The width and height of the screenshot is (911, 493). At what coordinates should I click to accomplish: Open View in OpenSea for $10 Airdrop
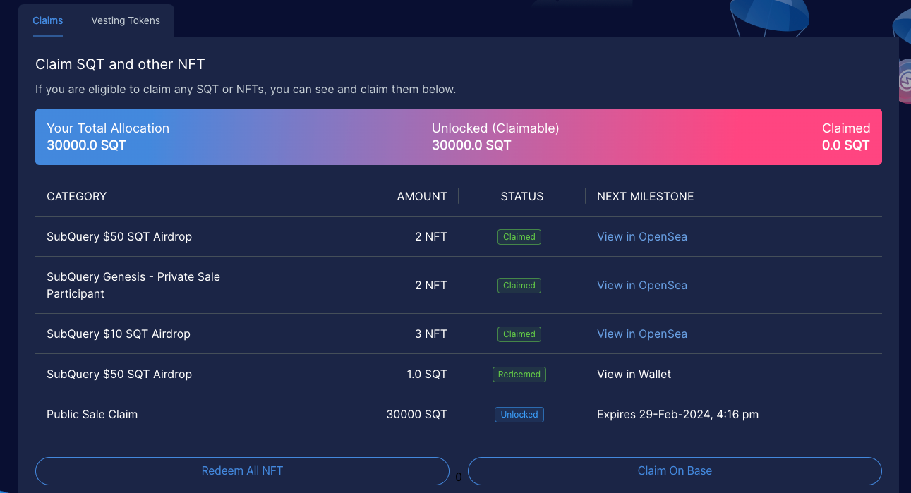pos(642,334)
